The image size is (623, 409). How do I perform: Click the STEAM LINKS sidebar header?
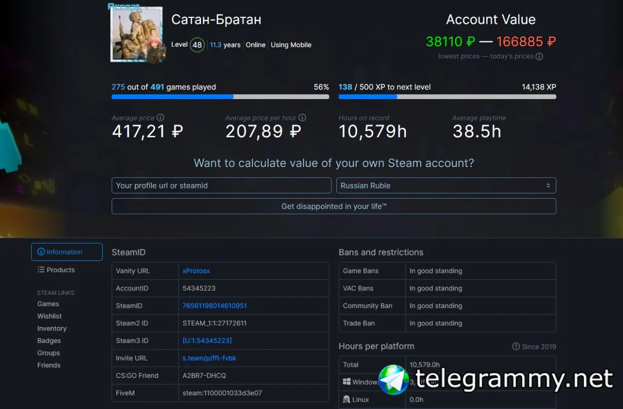[55, 293]
